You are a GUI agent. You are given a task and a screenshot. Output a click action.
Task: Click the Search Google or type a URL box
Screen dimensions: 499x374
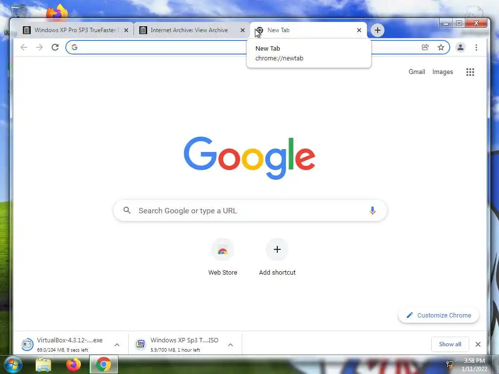tap(250, 210)
